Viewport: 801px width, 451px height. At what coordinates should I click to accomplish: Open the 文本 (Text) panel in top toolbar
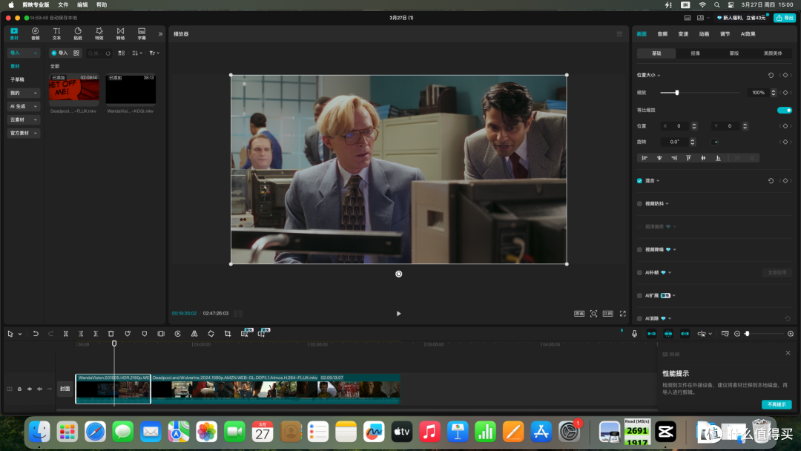click(56, 33)
